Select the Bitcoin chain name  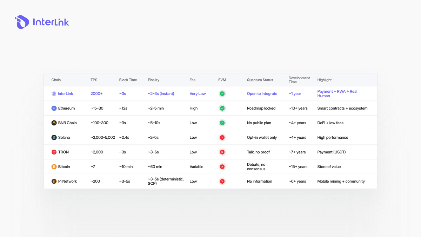point(64,167)
